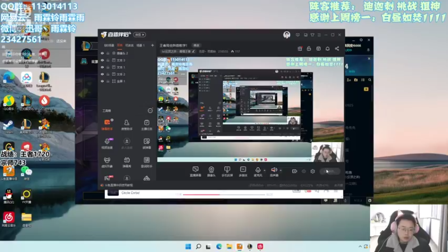Toggle the preview eye in bottom bar
The width and height of the screenshot is (448, 252).
point(304,171)
